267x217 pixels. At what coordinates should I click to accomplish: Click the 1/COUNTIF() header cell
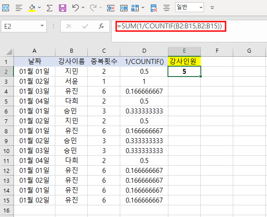tap(144, 62)
